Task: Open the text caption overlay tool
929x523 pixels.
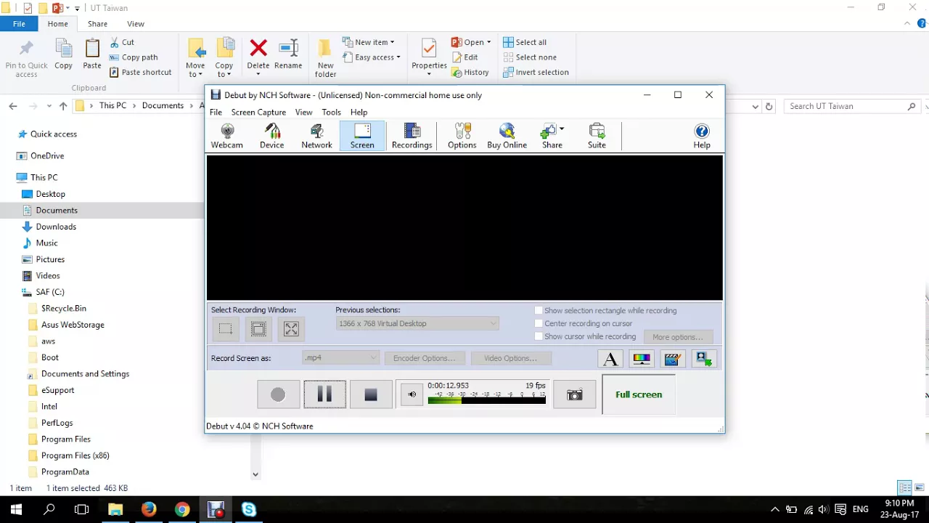Action: tap(611, 358)
